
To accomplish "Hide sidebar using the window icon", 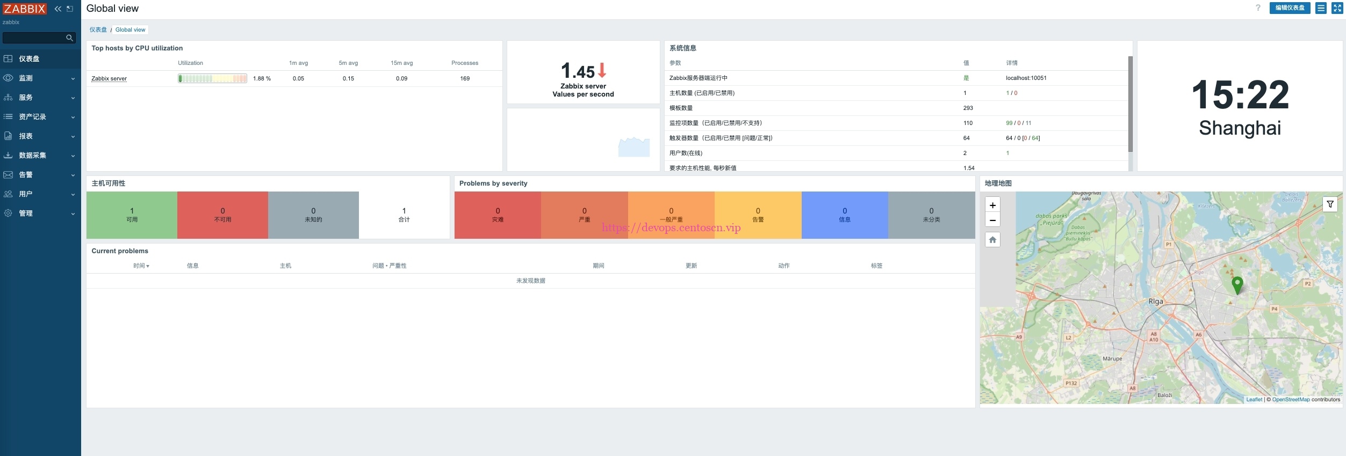I will tap(70, 9).
